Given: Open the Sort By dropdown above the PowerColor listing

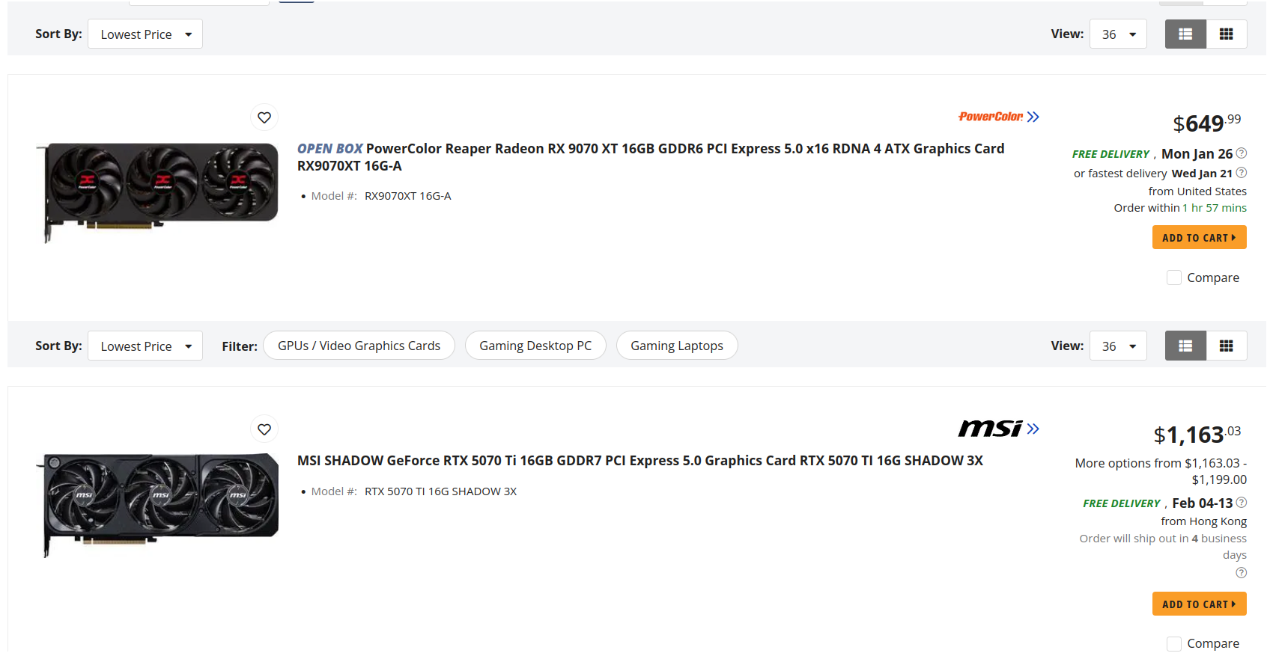Looking at the screenshot, I should (145, 34).
